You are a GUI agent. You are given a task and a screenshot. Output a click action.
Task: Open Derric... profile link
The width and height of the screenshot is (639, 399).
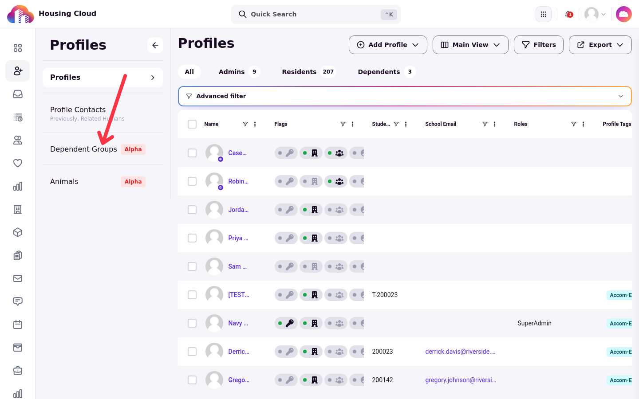click(x=239, y=352)
